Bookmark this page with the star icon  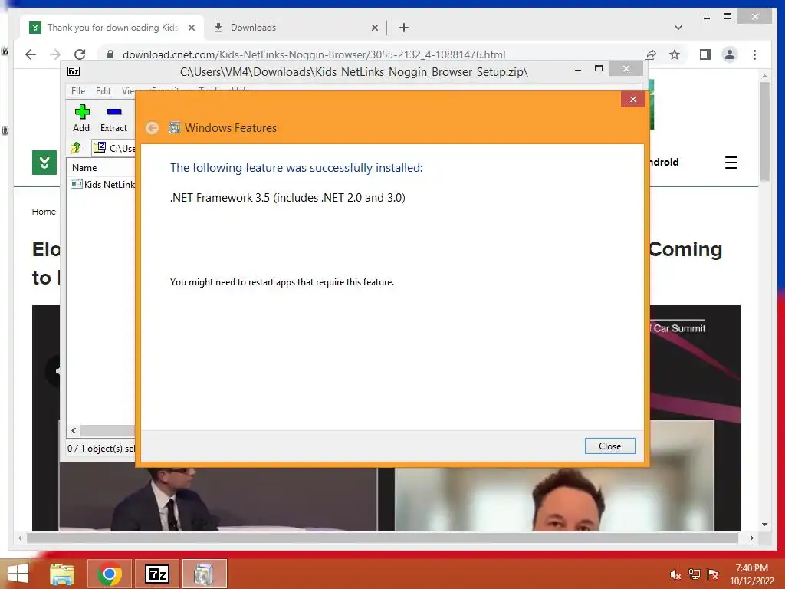tap(675, 54)
